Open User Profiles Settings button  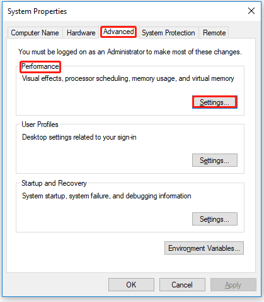click(215, 160)
